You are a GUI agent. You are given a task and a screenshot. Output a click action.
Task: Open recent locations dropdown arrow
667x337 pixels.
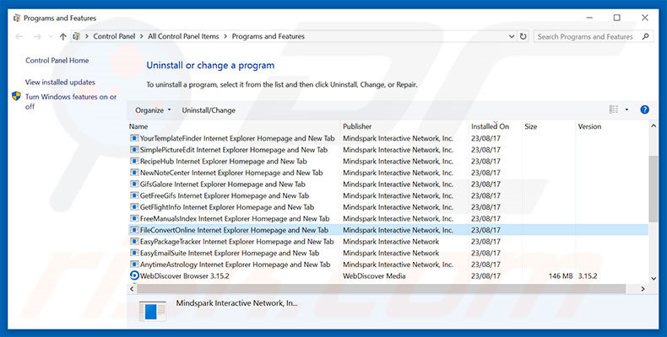pyautogui.click(x=51, y=37)
